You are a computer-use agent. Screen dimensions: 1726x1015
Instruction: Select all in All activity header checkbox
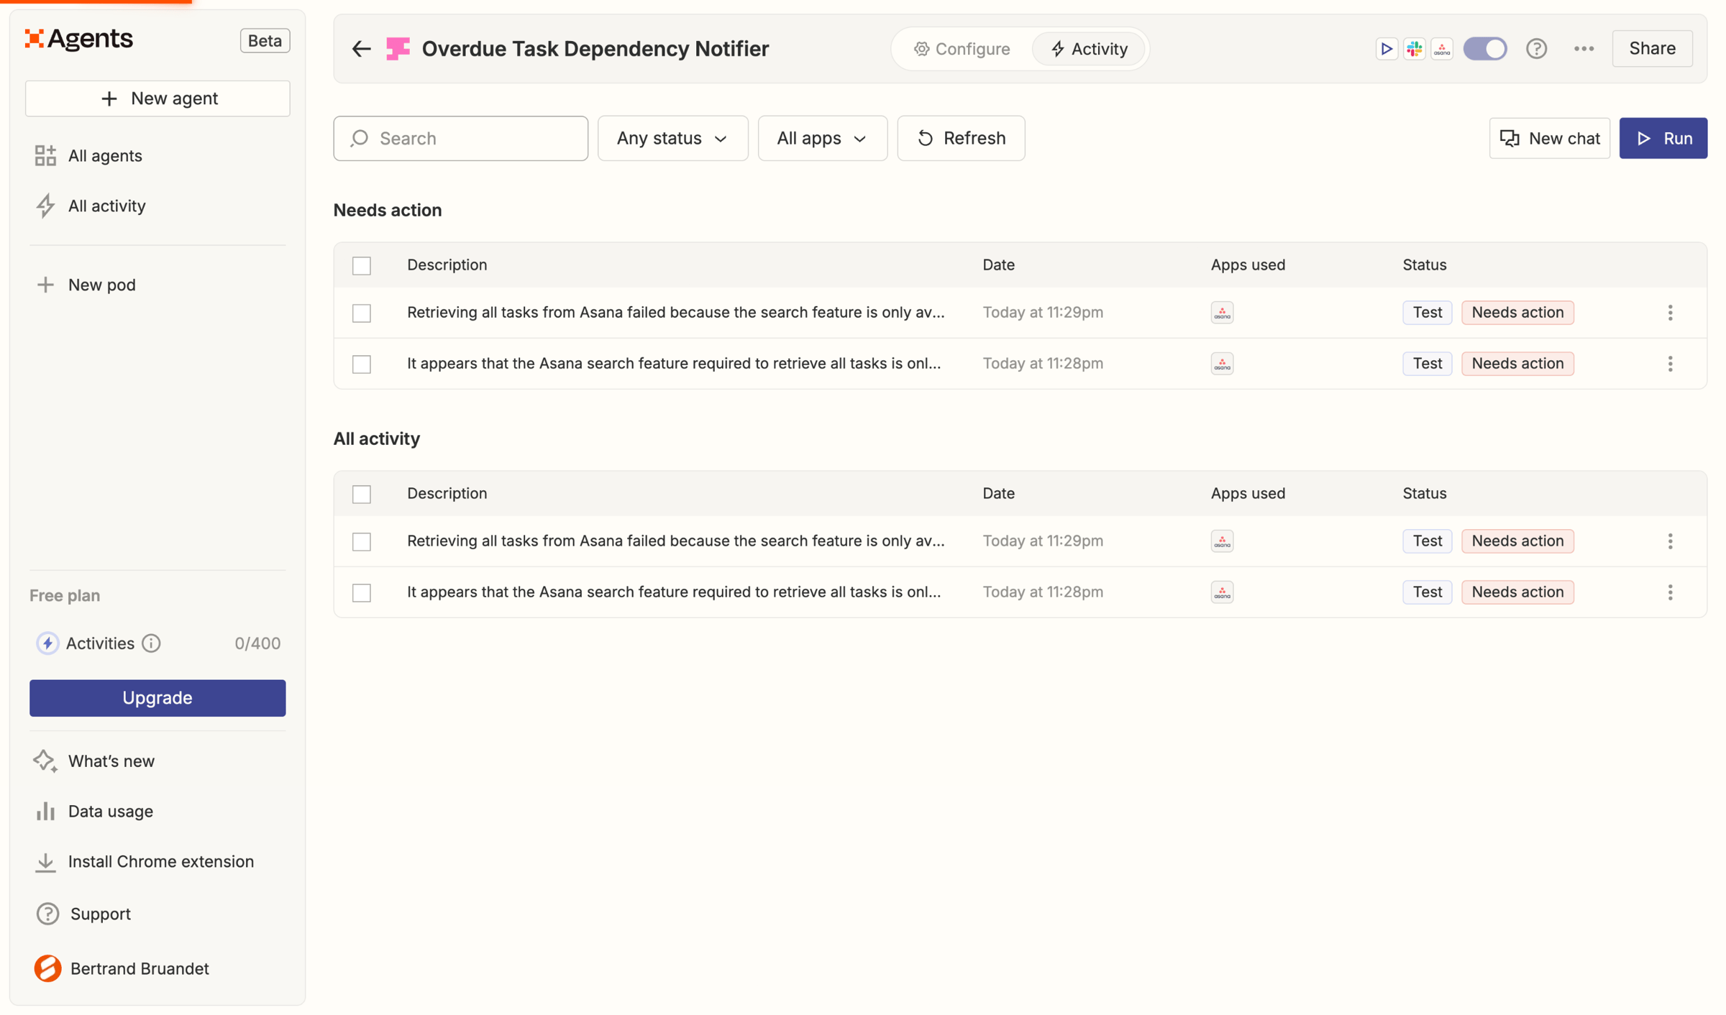click(361, 494)
